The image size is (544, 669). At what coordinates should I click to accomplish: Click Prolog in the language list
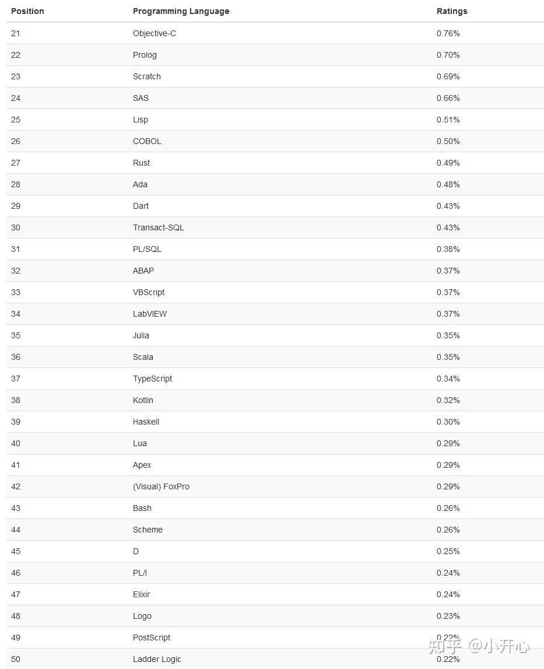pyautogui.click(x=145, y=55)
